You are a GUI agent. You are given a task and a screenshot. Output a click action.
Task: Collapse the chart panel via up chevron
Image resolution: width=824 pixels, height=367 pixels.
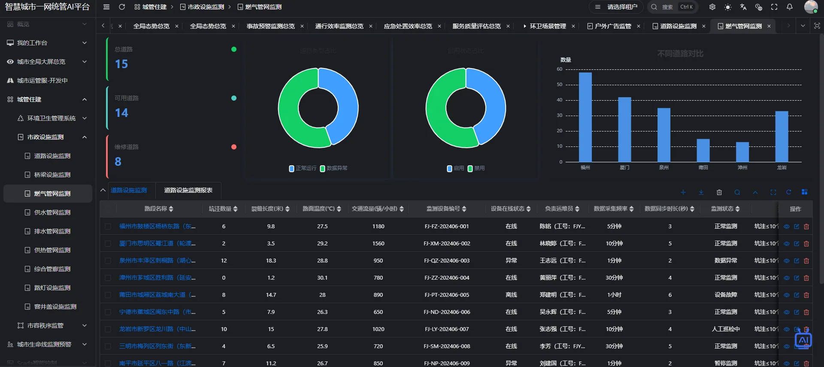(x=103, y=190)
